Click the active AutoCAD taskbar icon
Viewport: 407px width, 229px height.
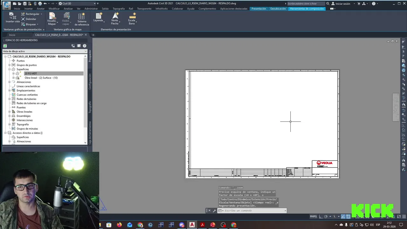pyautogui.click(x=192, y=225)
